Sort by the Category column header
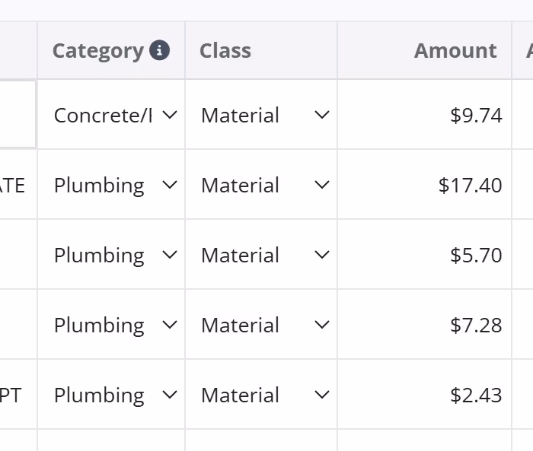533x451 pixels. coord(97,51)
